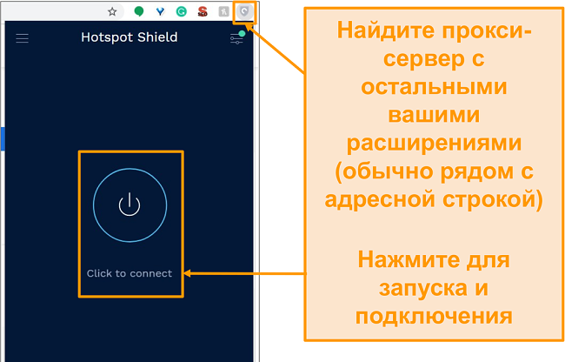Open the Hotspot Shield hamburger menu
Viewport: 565px width, 362px height.
[x=22, y=38]
